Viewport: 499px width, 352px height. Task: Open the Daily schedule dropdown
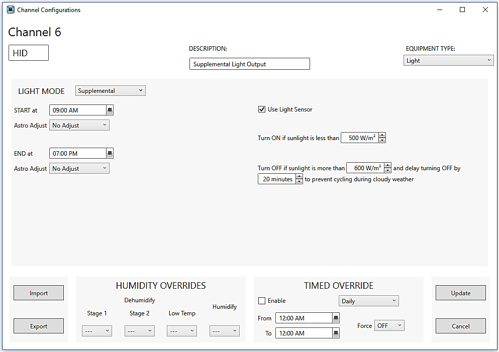point(368,301)
